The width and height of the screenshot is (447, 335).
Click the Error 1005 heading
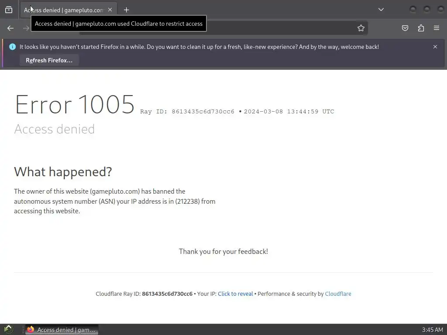pyautogui.click(x=74, y=105)
